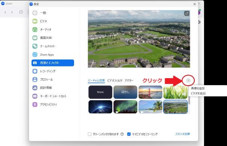Click the rotate icon on video preview
This screenshot has height=146, width=227.
coord(187,14)
